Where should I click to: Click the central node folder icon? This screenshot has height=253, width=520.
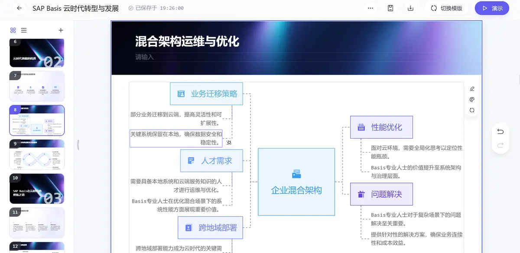point(296,174)
